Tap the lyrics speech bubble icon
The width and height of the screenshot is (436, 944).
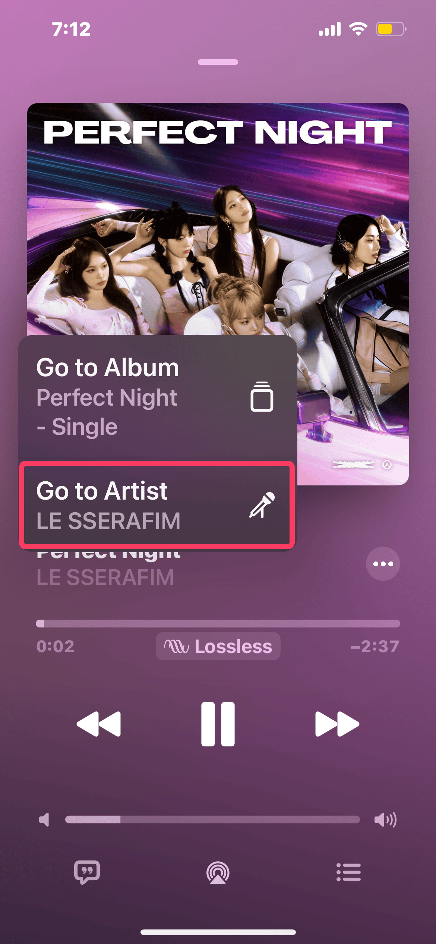[x=87, y=872]
